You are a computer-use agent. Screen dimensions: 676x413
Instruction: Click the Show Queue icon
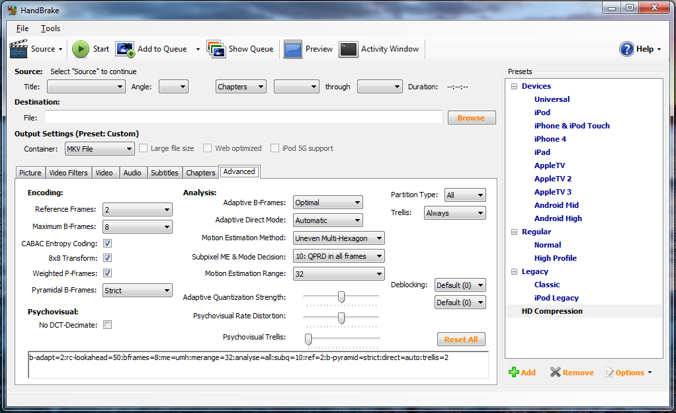tap(216, 49)
